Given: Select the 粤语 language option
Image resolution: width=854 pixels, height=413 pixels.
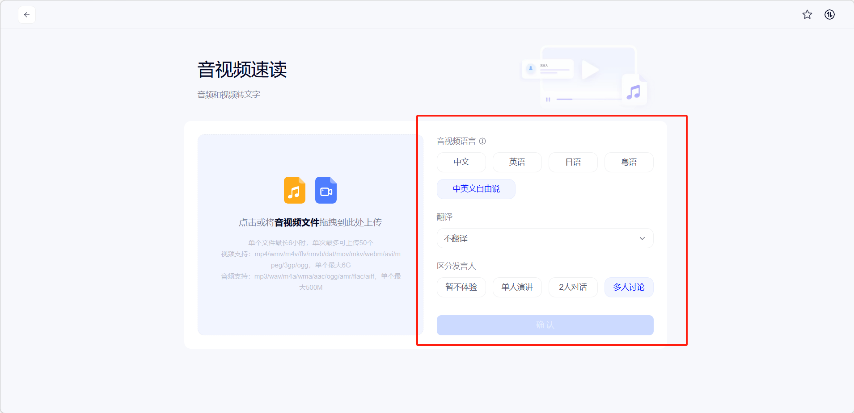Looking at the screenshot, I should click(x=629, y=162).
